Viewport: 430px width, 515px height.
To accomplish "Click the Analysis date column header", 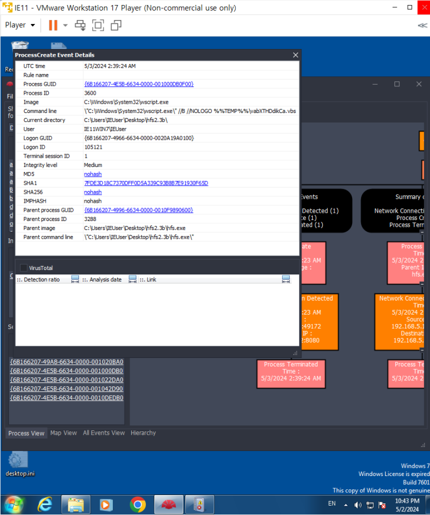I will coord(105,279).
